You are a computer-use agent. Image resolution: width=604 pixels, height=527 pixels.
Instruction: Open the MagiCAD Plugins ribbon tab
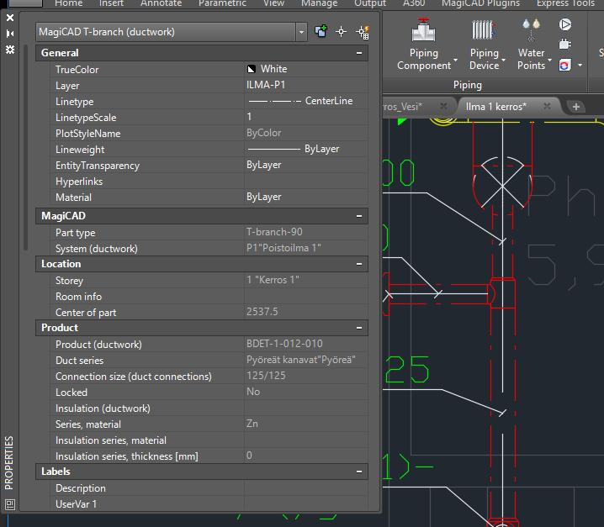click(x=480, y=3)
